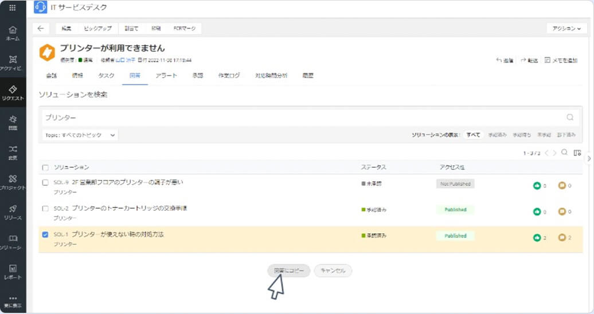This screenshot has width=594, height=314.
Task: Switch to the タスク tab
Action: point(106,76)
